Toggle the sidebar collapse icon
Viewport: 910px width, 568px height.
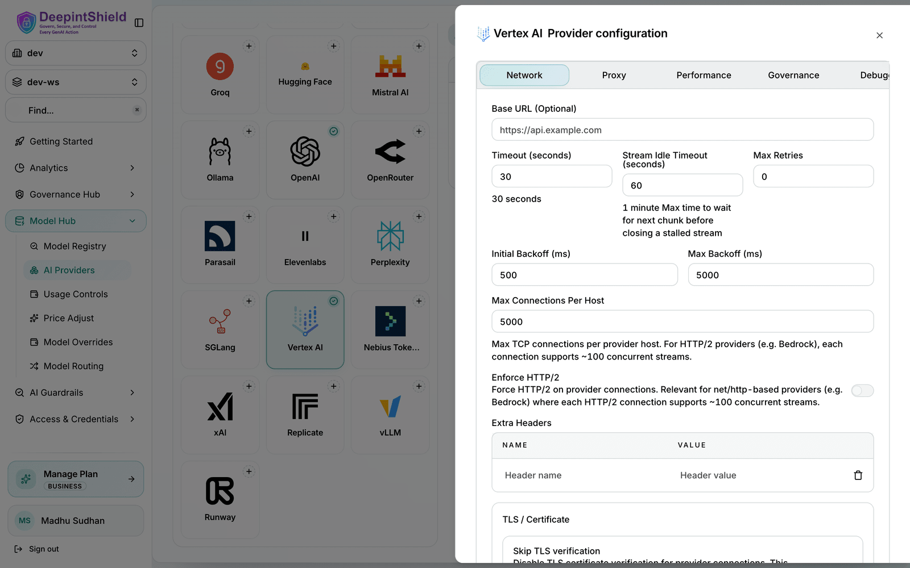[x=139, y=23]
